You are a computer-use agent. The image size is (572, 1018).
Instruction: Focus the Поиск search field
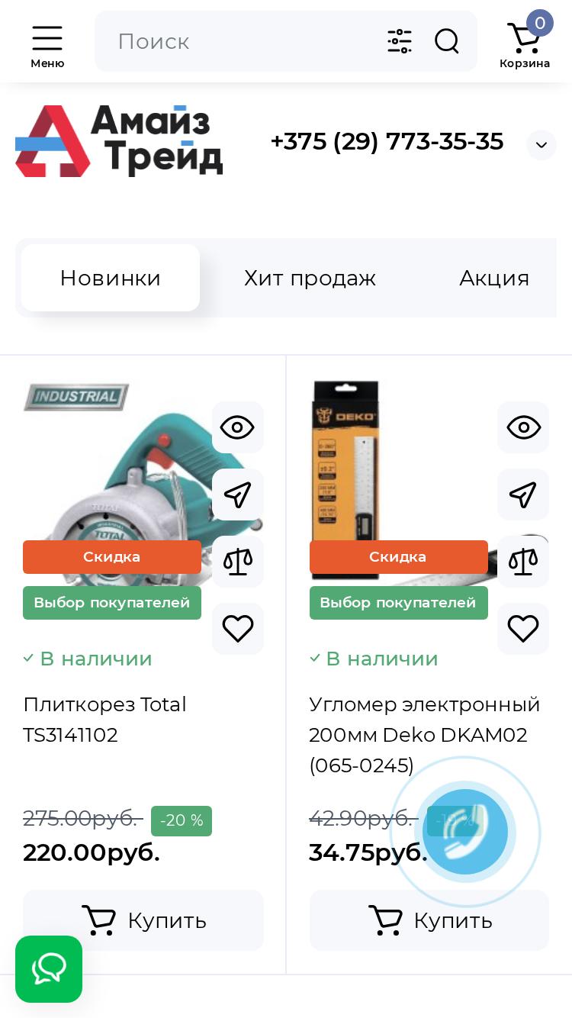pyautogui.click(x=244, y=41)
